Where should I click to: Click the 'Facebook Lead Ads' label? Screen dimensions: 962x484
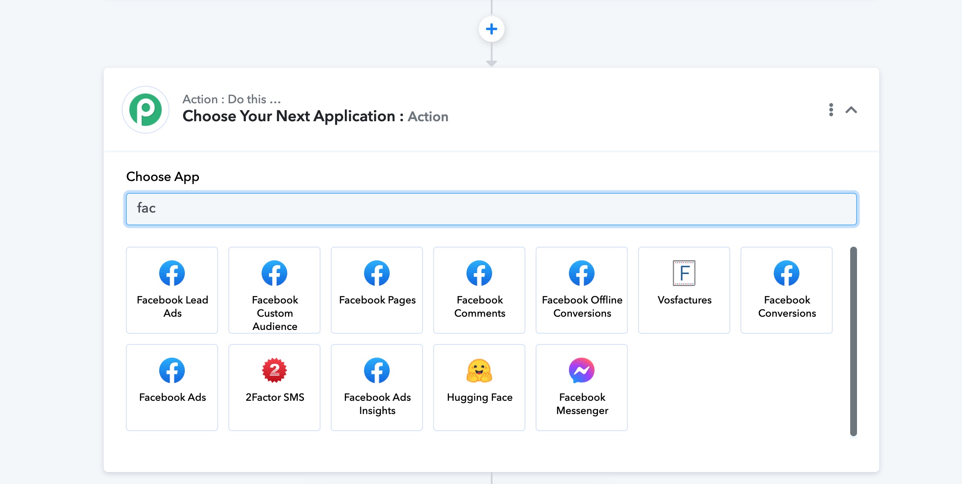pos(172,306)
